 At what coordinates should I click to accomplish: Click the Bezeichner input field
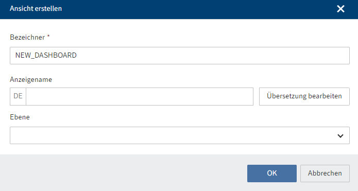pos(180,56)
